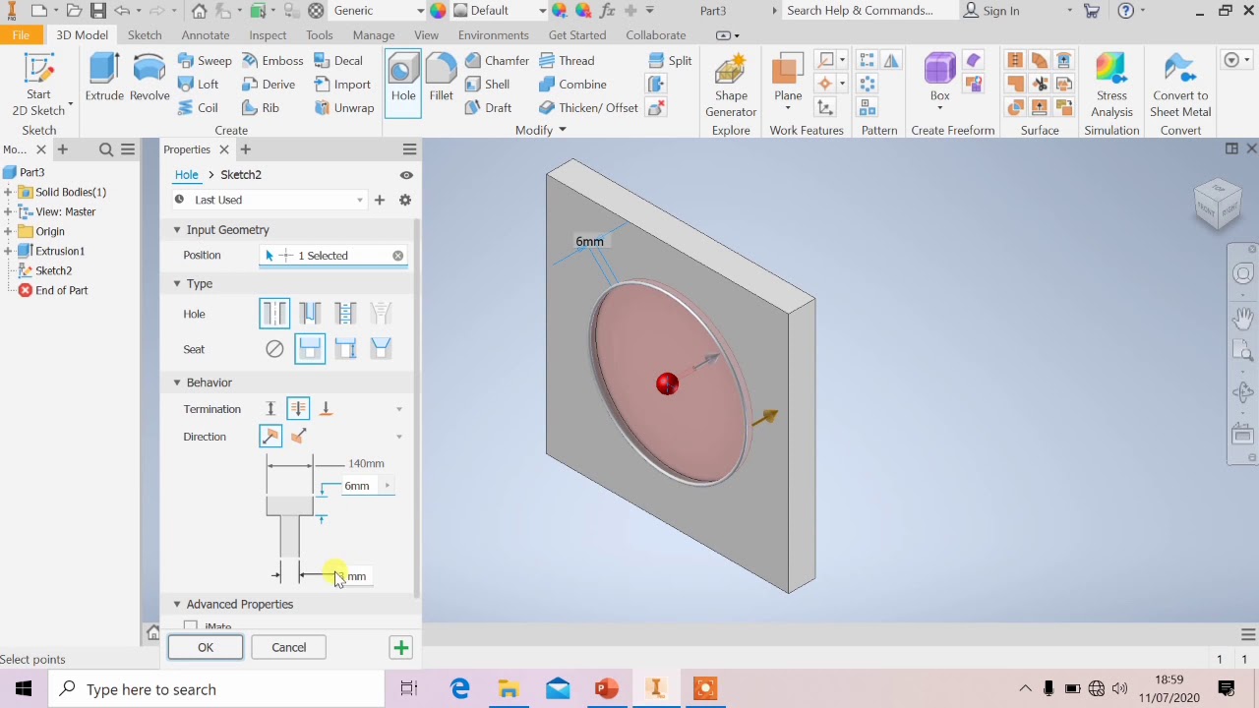This screenshot has height=708, width=1259.
Task: Select the Sweep tool
Action: pyautogui.click(x=205, y=60)
